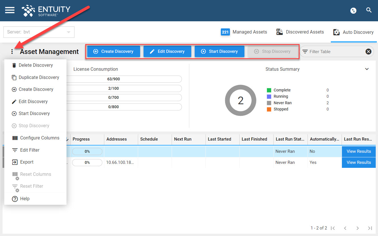Click the No cell in Automatically column

coord(325,151)
